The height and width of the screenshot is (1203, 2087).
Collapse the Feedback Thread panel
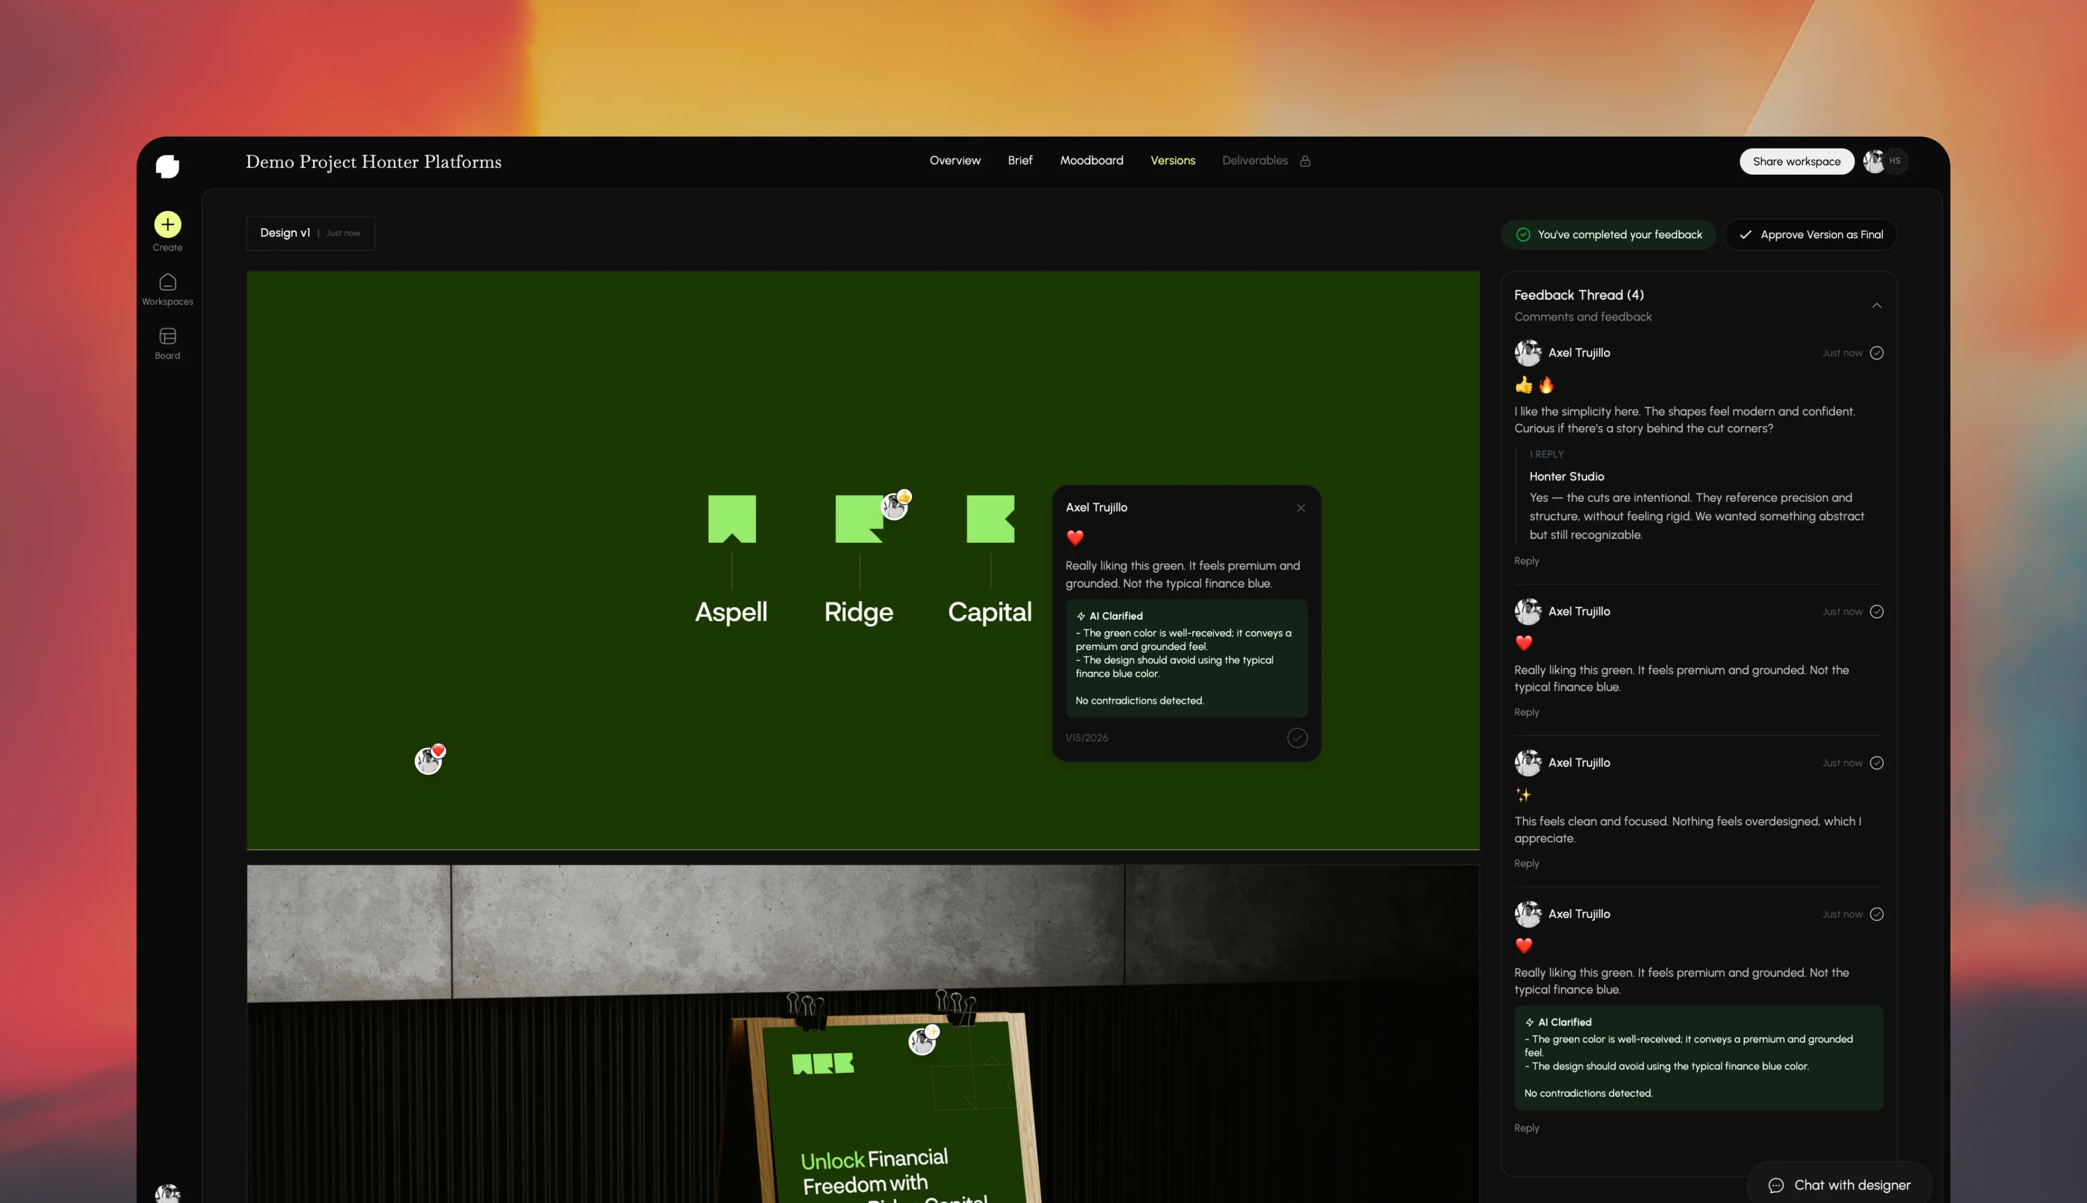pos(1876,306)
